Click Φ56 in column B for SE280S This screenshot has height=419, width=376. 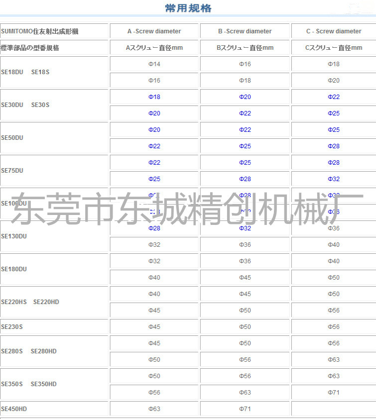(x=245, y=360)
